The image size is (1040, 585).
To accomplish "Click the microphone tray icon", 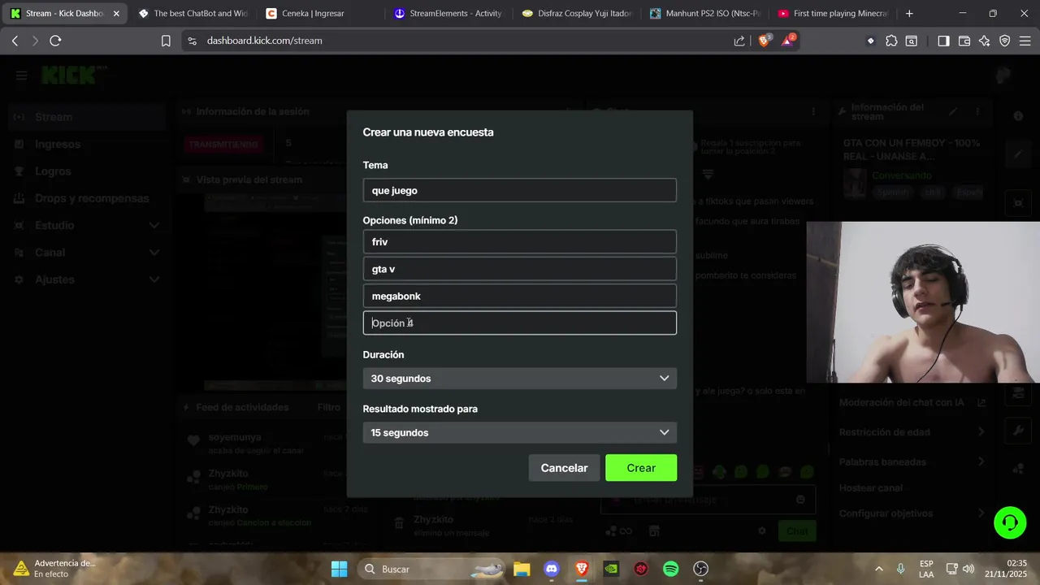I will 900,569.
